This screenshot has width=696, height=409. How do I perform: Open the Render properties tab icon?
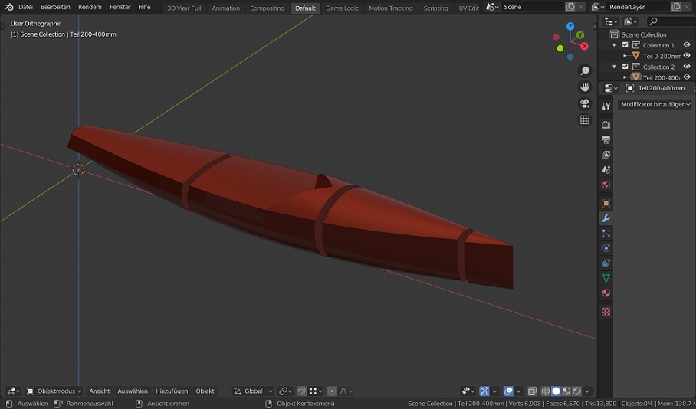[x=606, y=124]
